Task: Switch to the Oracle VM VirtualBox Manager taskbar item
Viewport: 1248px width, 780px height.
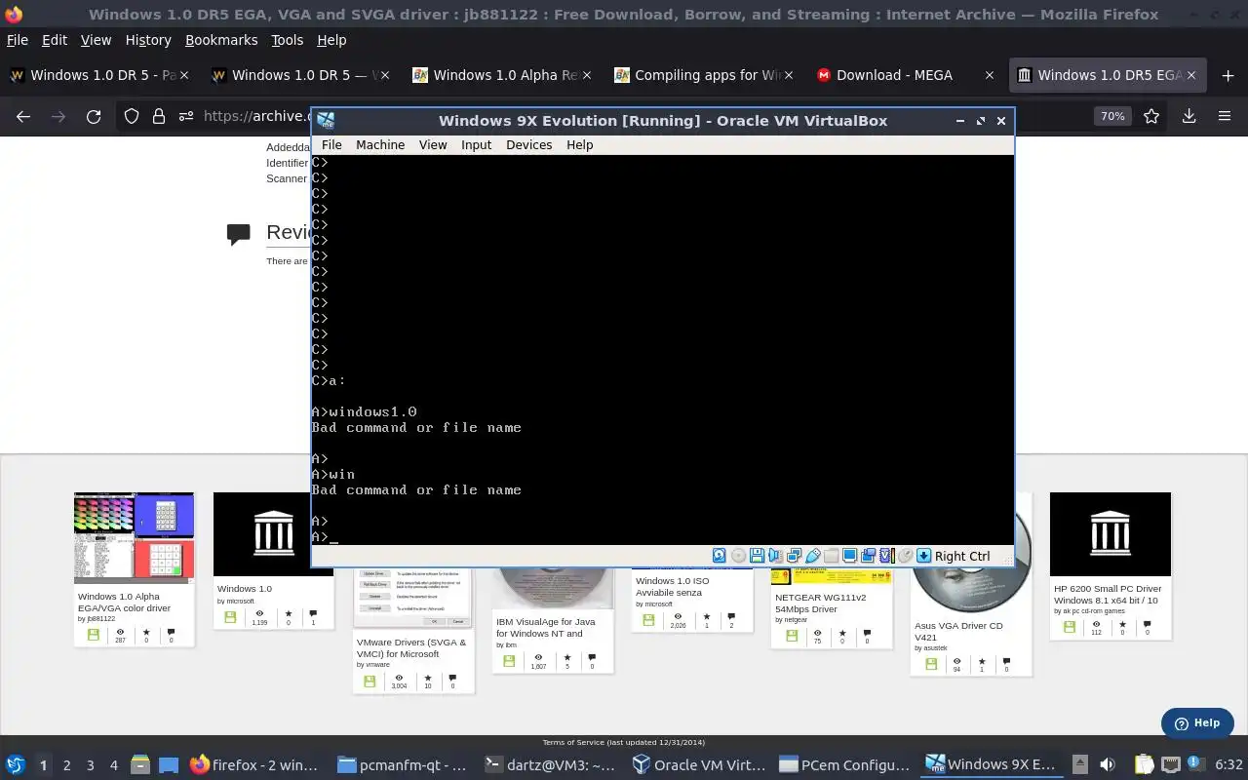Action: coord(698,764)
